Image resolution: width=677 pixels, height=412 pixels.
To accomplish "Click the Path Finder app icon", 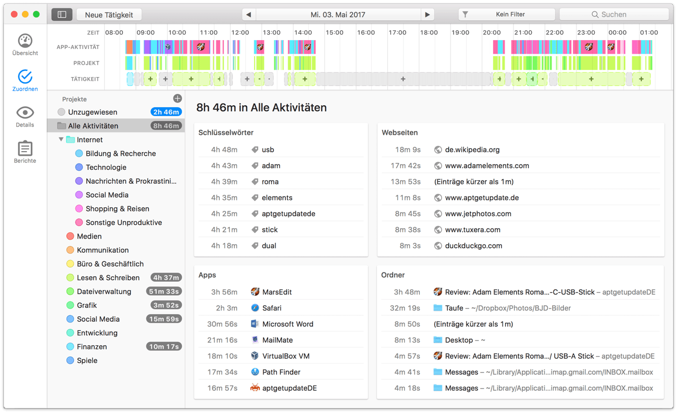I will [255, 372].
